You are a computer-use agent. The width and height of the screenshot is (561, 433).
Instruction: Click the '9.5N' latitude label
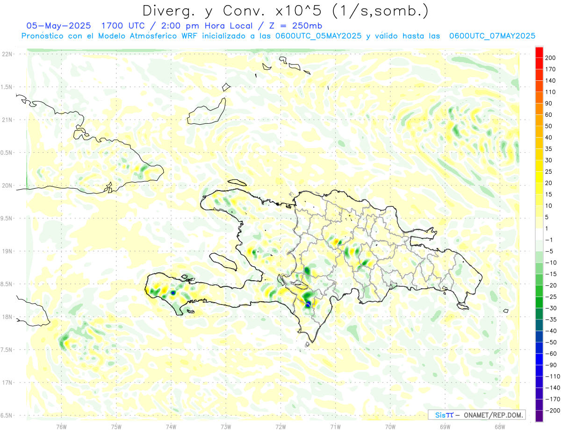7,218
